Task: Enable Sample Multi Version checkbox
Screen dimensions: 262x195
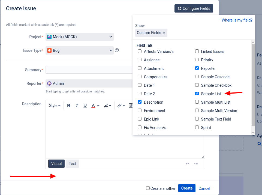Action: [197, 110]
